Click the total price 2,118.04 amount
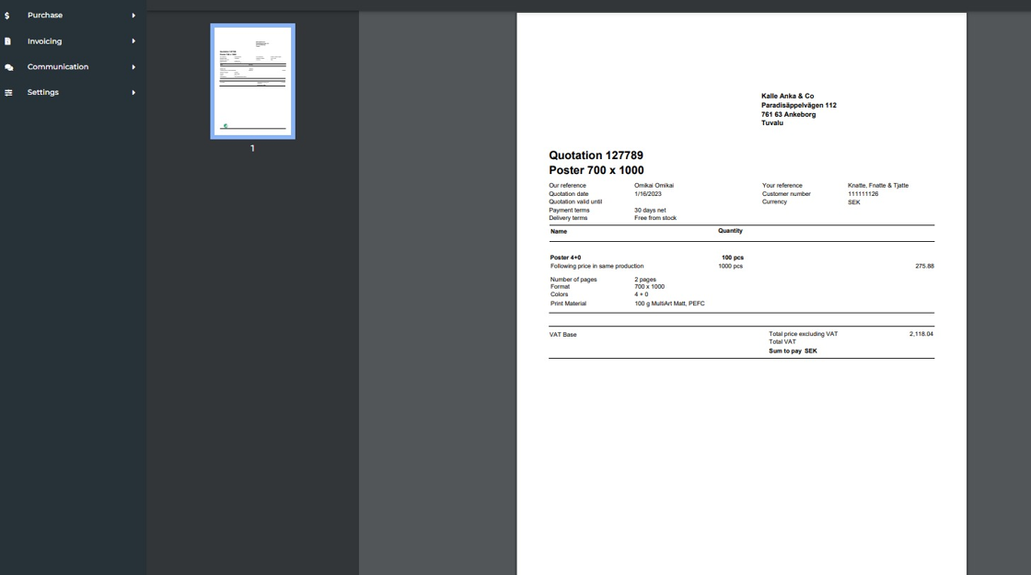Viewport: 1031px width, 575px height. [921, 334]
